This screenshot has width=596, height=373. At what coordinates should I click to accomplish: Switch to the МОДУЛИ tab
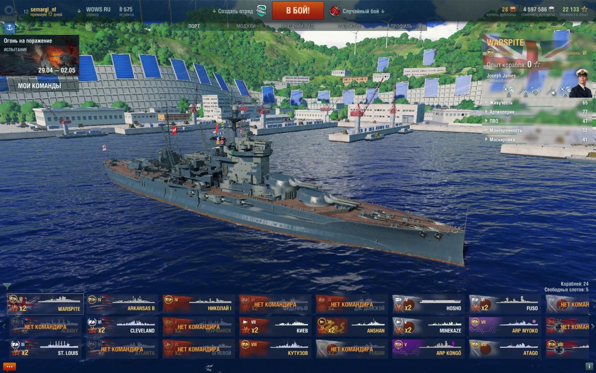(x=246, y=26)
